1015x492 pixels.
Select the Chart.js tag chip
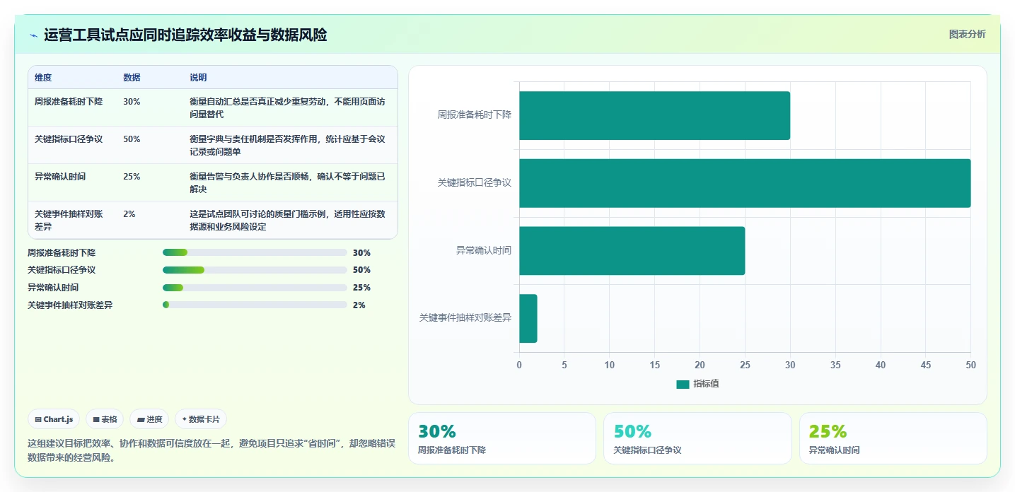(54, 419)
